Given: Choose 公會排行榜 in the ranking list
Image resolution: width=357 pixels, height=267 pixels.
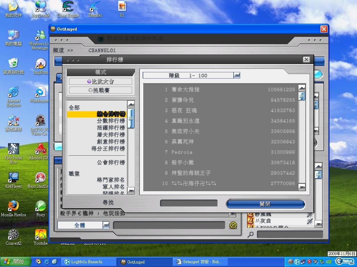Looking at the screenshot, I should click(x=111, y=163).
